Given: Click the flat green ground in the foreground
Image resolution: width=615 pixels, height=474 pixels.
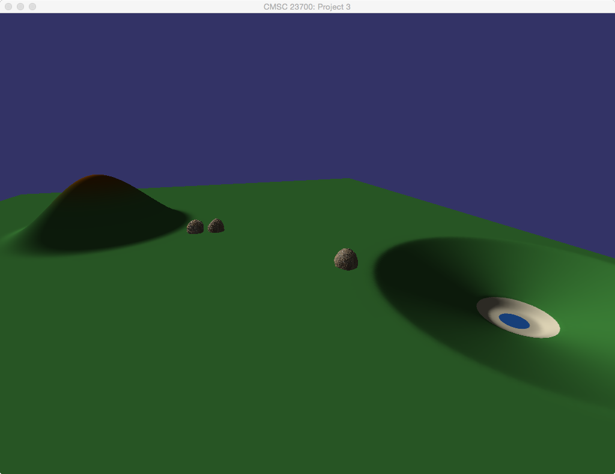Looking at the screenshot, I should 240,390.
